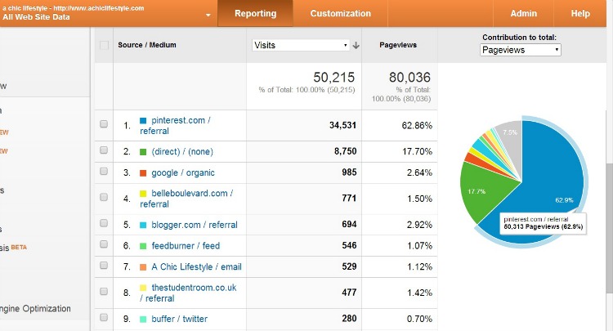Open the Contribution to total Pageviews dropdown
This screenshot has height=331, width=613.
click(521, 50)
